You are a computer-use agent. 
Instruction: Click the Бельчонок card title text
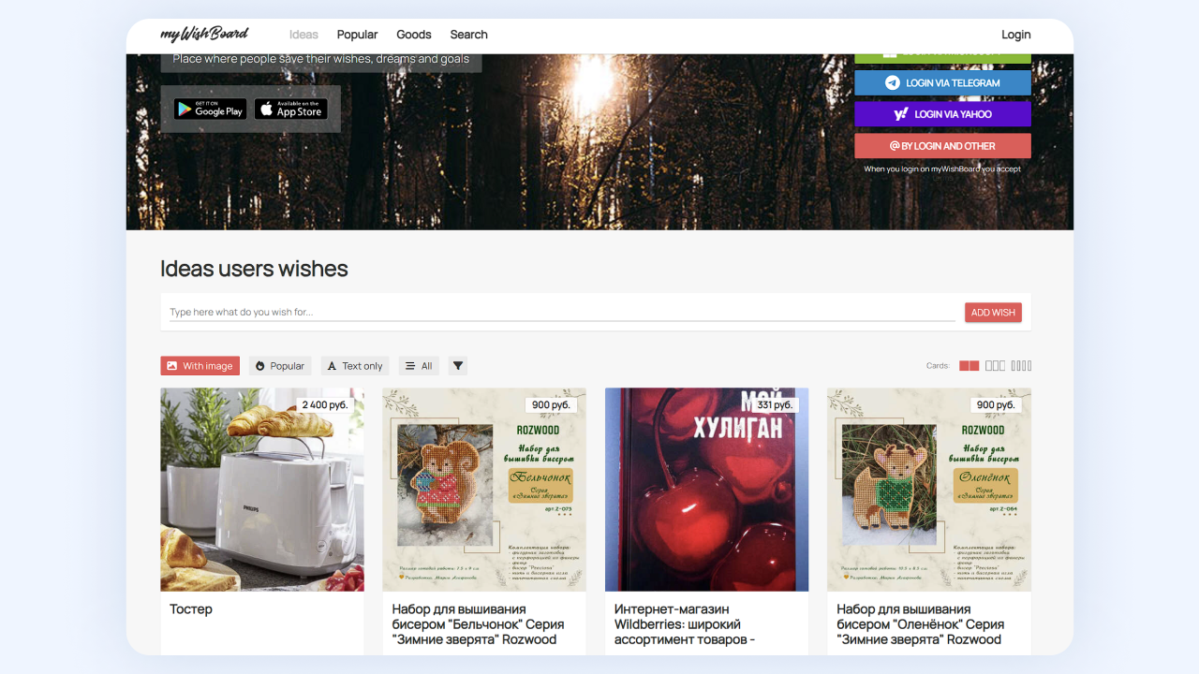[478, 624]
